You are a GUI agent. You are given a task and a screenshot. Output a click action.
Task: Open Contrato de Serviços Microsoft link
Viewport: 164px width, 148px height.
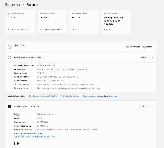point(28,133)
